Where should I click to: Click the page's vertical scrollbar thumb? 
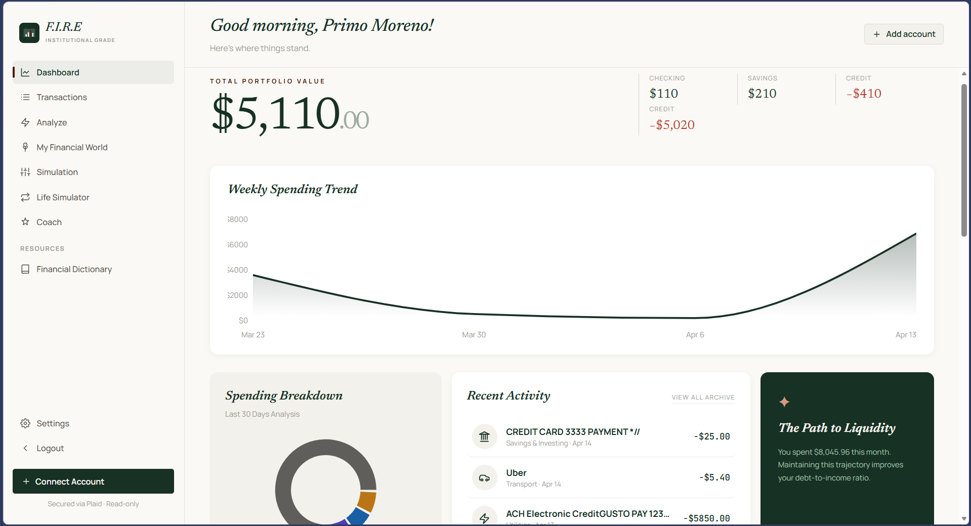[964, 159]
